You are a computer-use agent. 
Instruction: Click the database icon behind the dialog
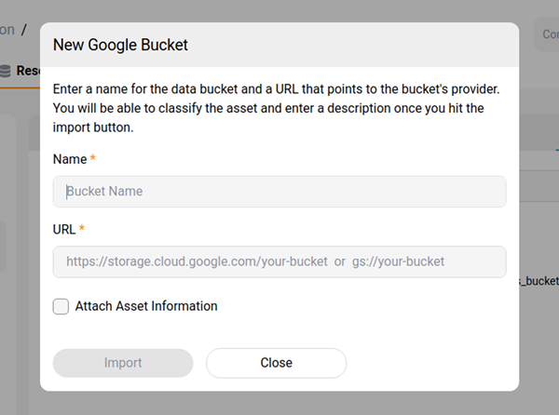[6, 70]
